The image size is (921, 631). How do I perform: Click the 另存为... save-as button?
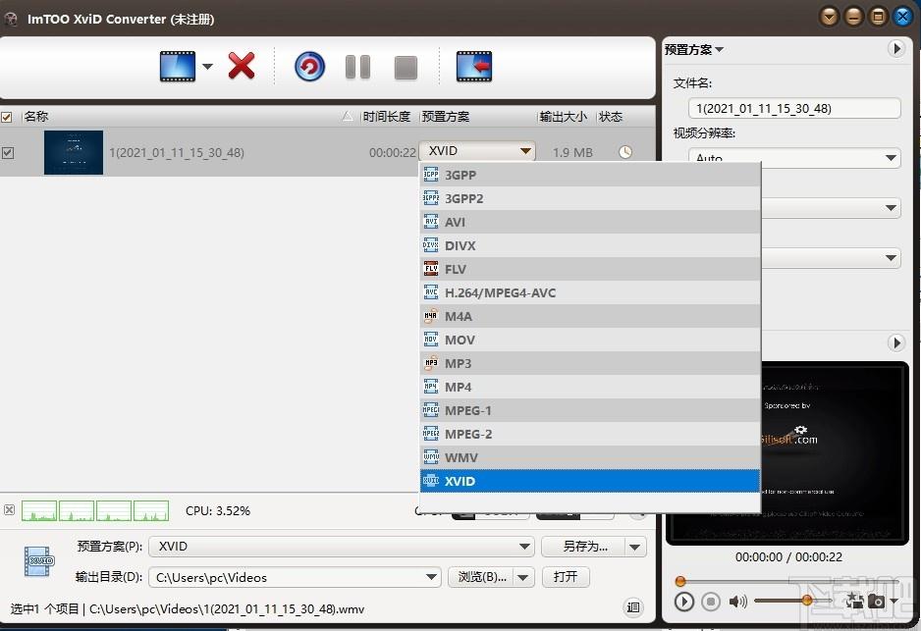click(584, 547)
